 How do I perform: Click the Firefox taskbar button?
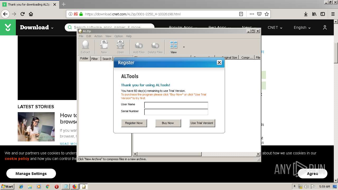pyautogui.click(x=75, y=187)
